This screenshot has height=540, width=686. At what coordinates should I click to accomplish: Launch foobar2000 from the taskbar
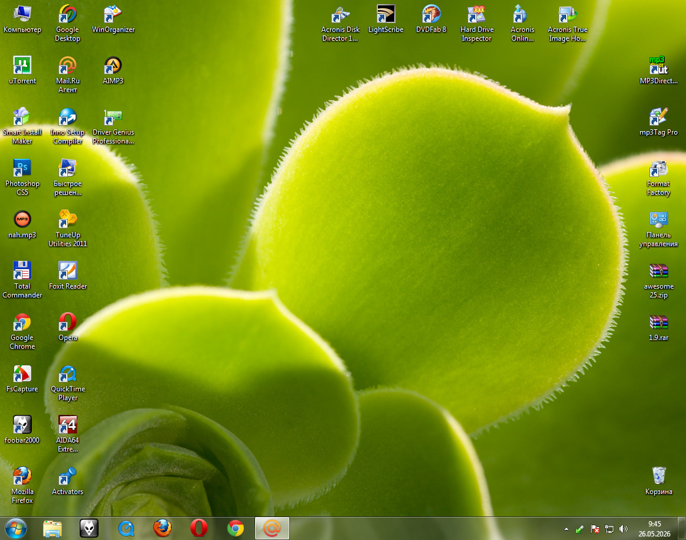coord(89,528)
